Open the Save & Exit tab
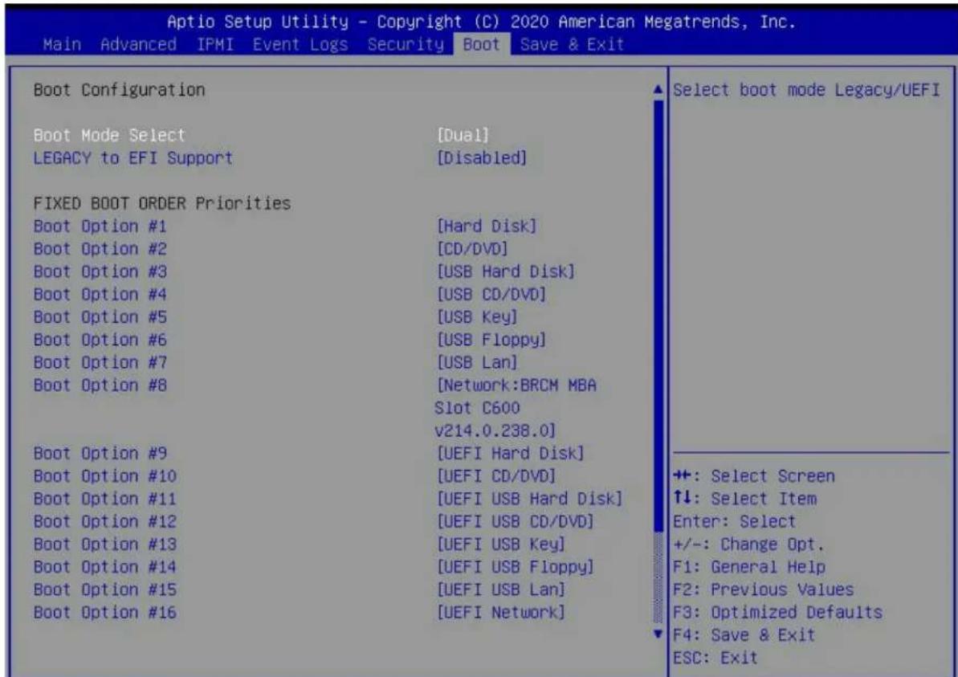Screen dimensions: 958x677 point(572,45)
